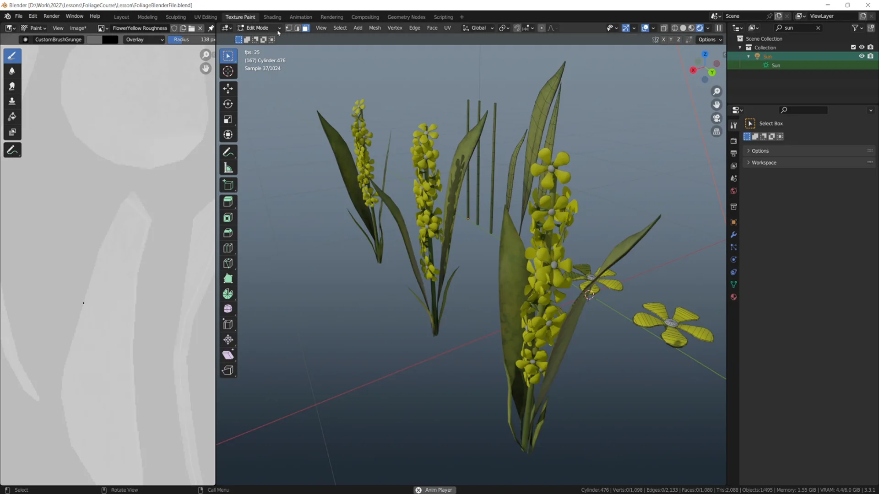Activate the Move tool
Image resolution: width=879 pixels, height=494 pixels.
click(x=228, y=88)
